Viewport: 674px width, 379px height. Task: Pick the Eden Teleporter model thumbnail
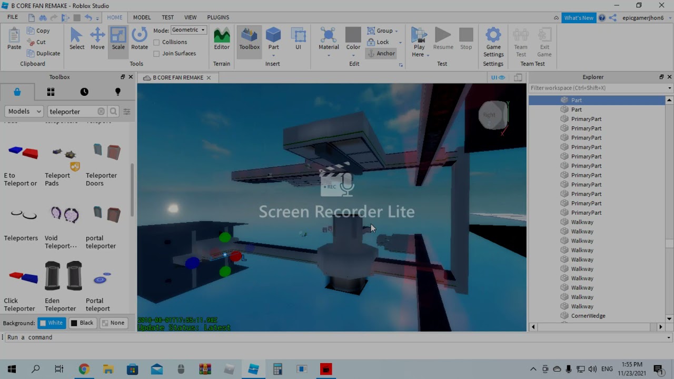[63, 276]
